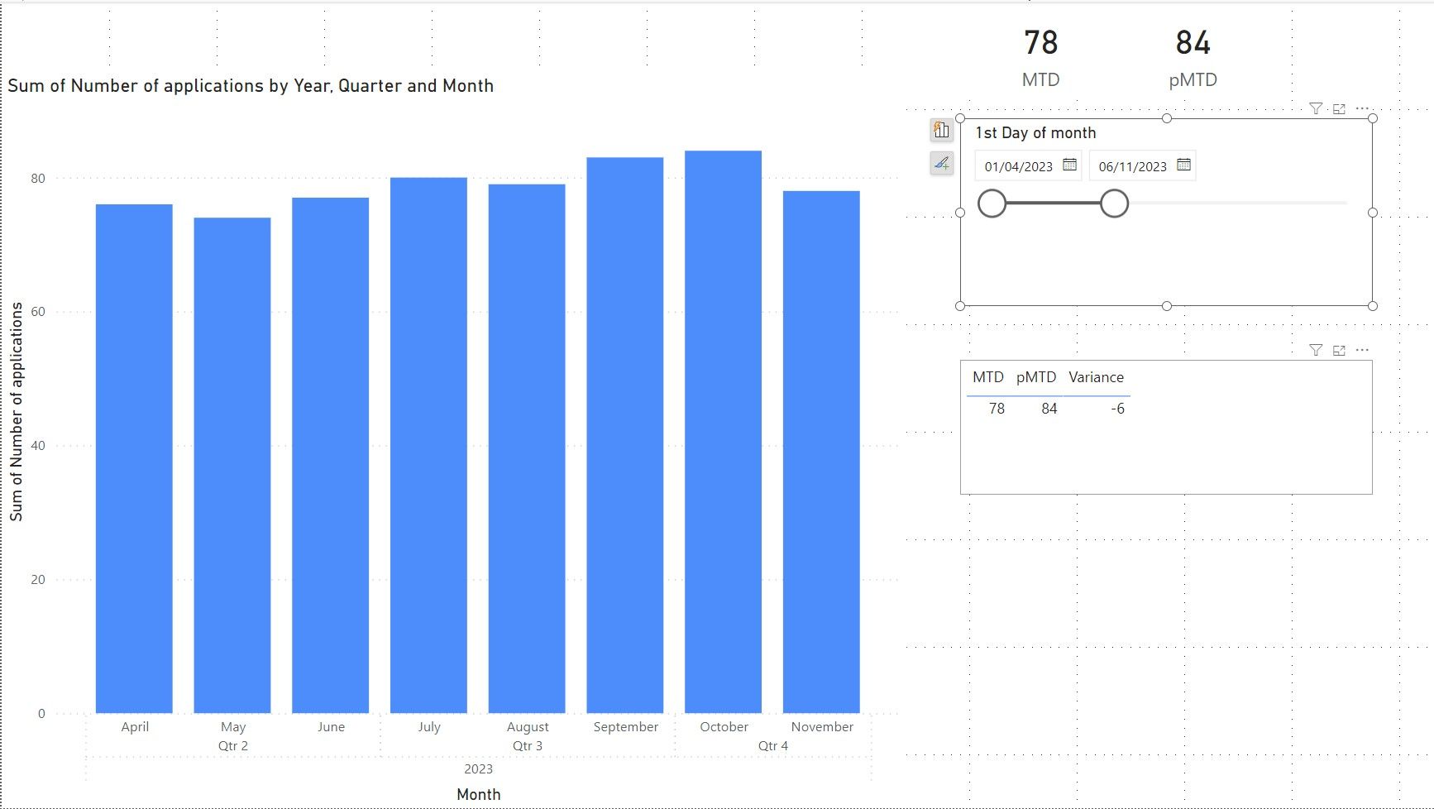
Task: Click the top-center resize handle of the slicer
Action: pyautogui.click(x=1166, y=118)
